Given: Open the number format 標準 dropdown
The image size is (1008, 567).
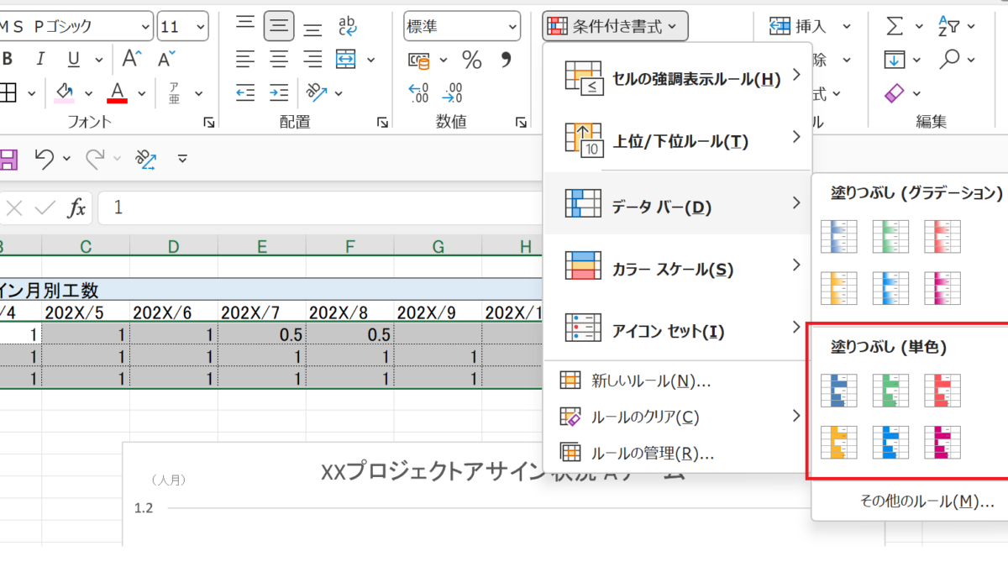Looking at the screenshot, I should click(x=512, y=27).
